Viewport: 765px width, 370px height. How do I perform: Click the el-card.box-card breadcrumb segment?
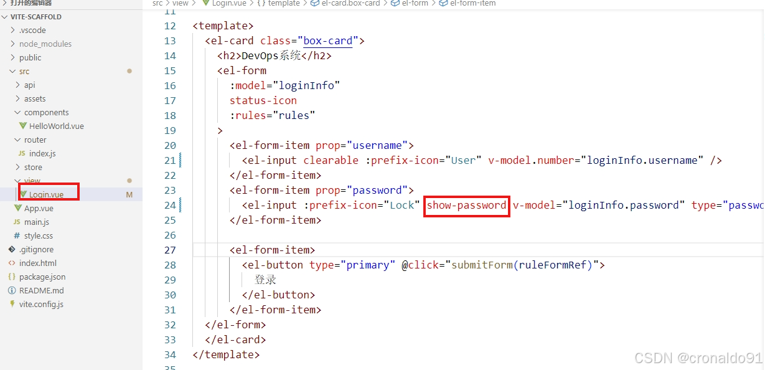pyautogui.click(x=350, y=3)
